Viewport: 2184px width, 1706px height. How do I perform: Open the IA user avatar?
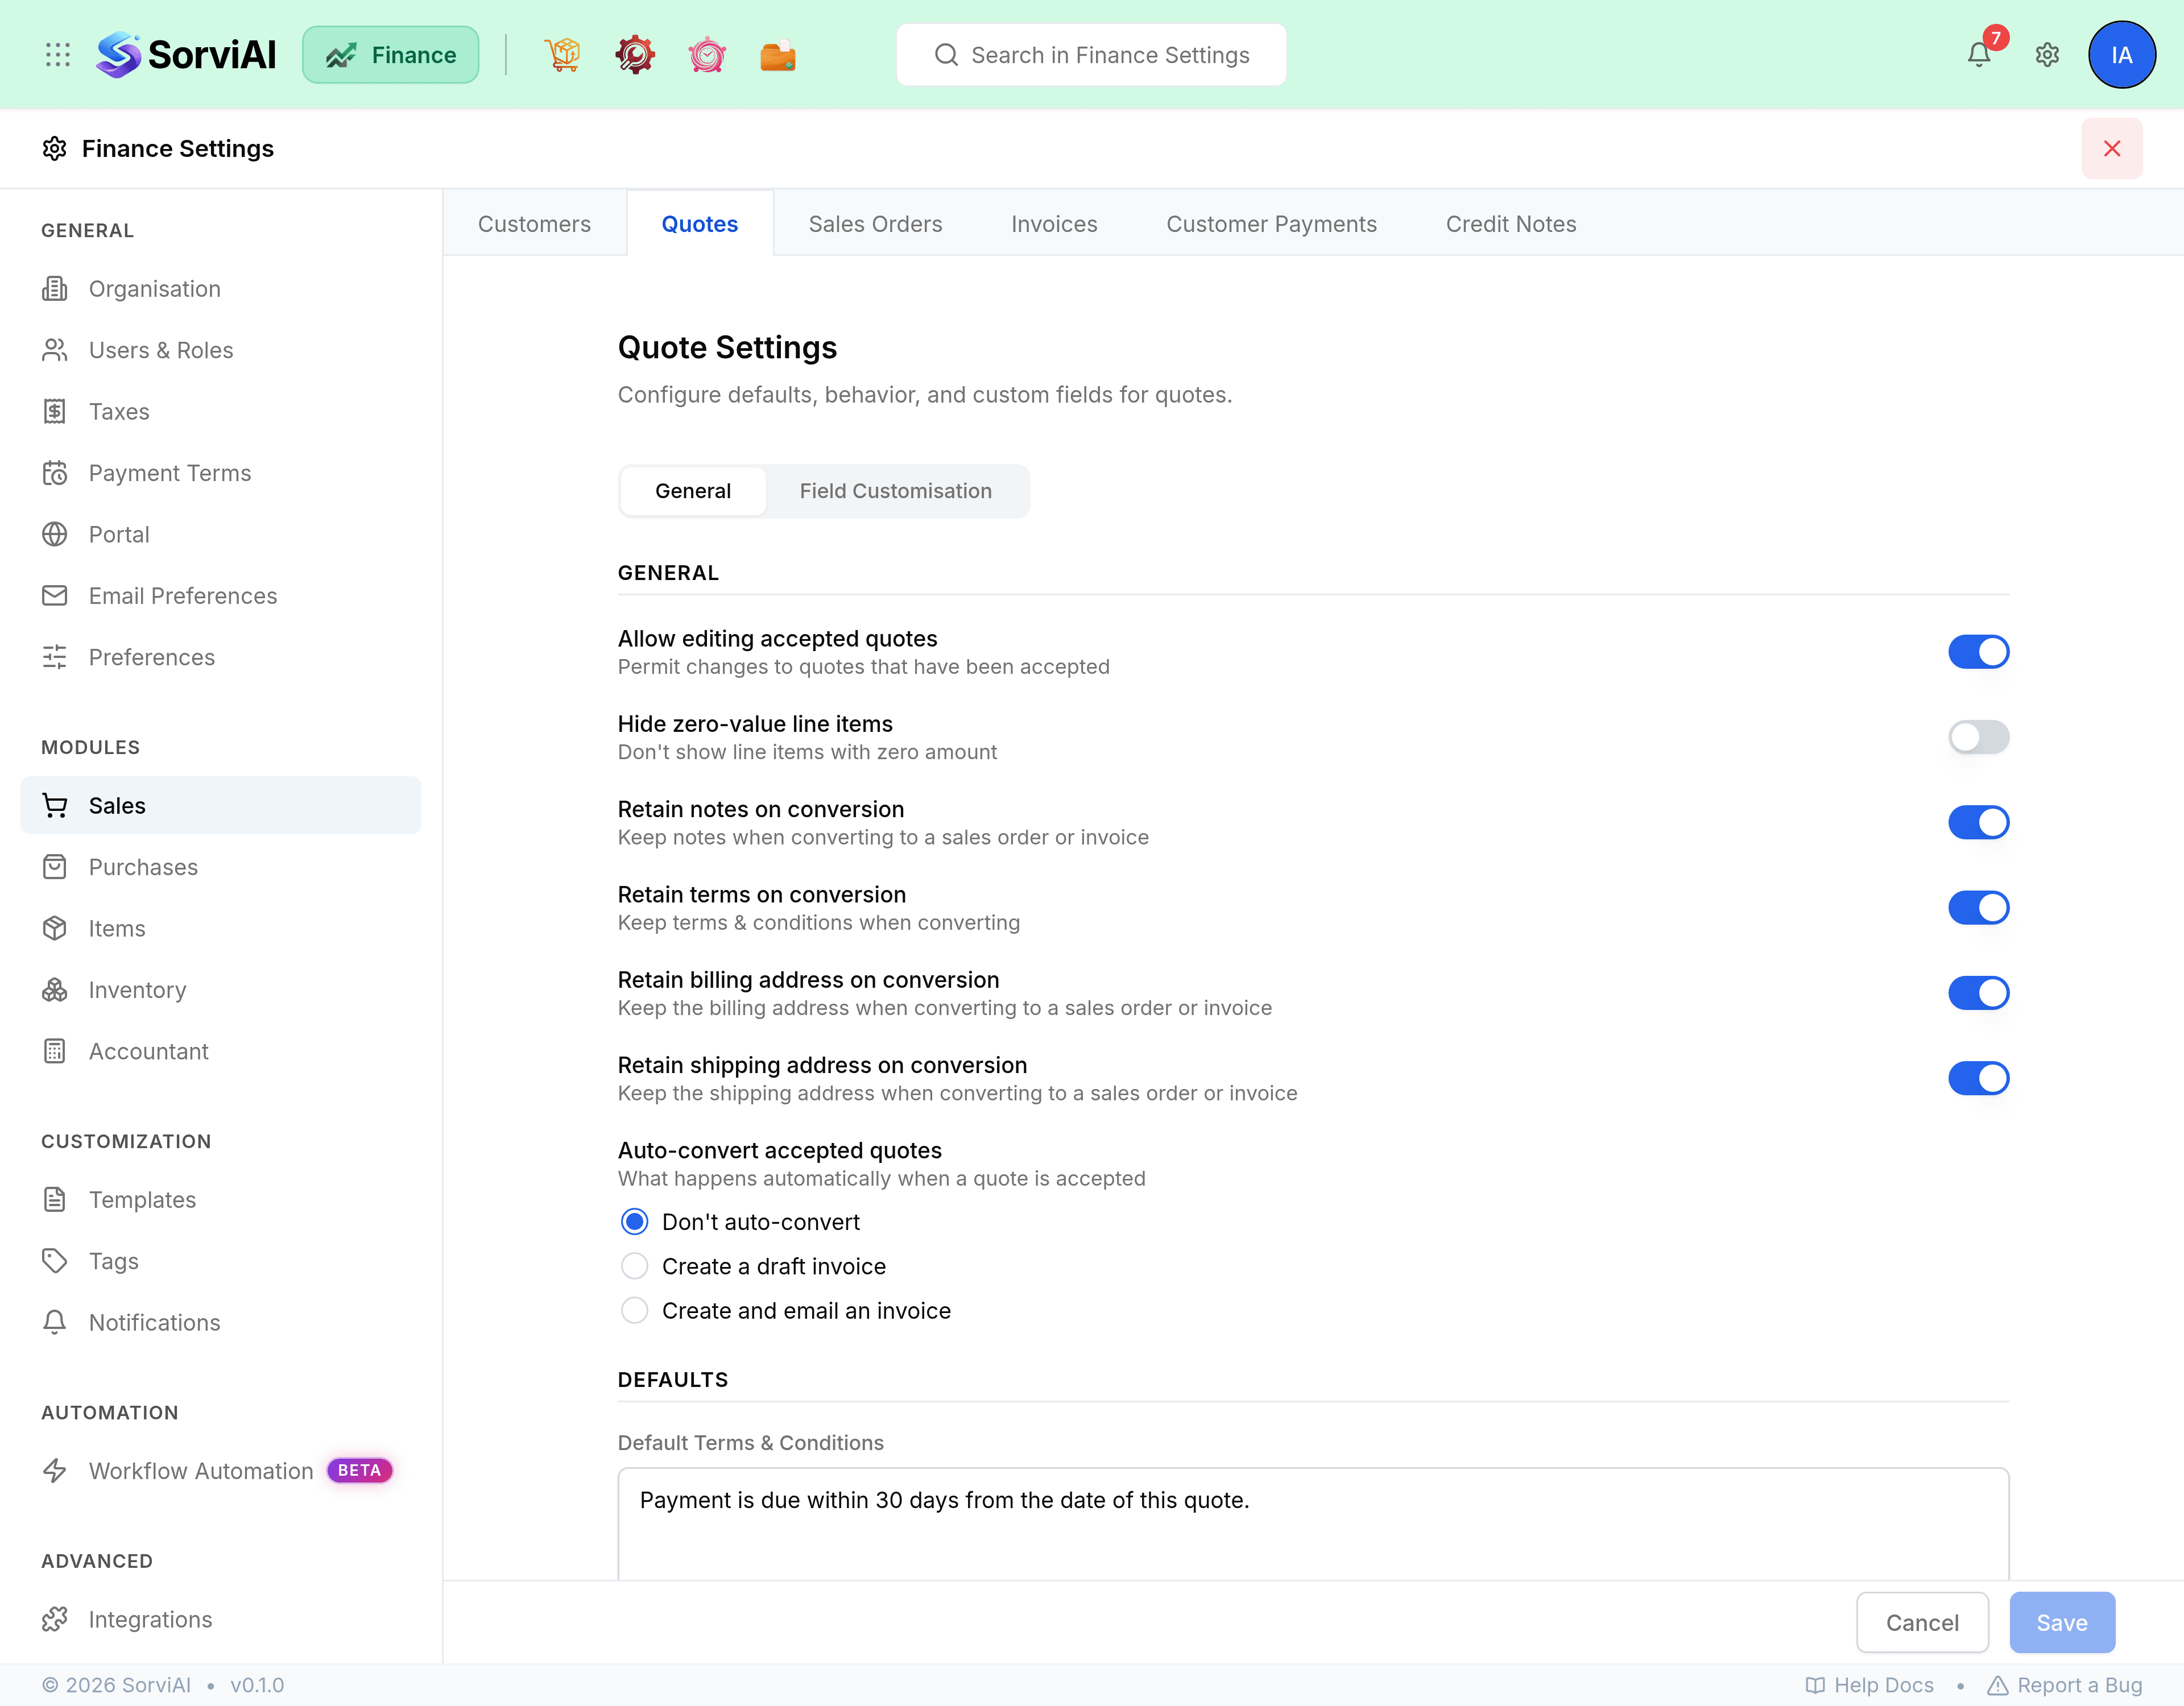point(2121,55)
